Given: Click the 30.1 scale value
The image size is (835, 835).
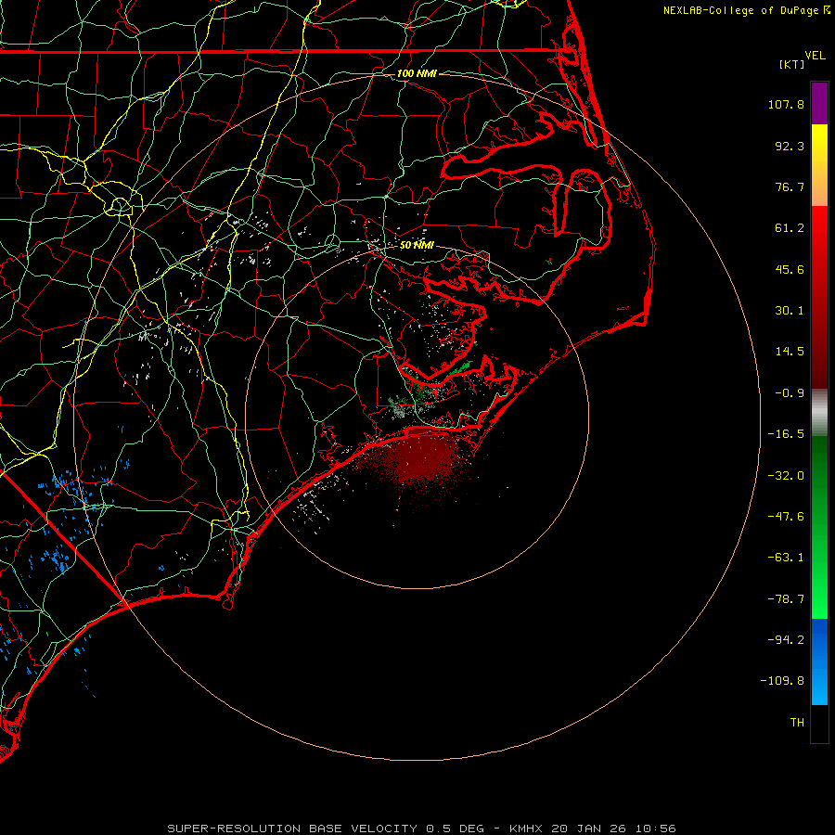Looking at the screenshot, I should [x=790, y=311].
